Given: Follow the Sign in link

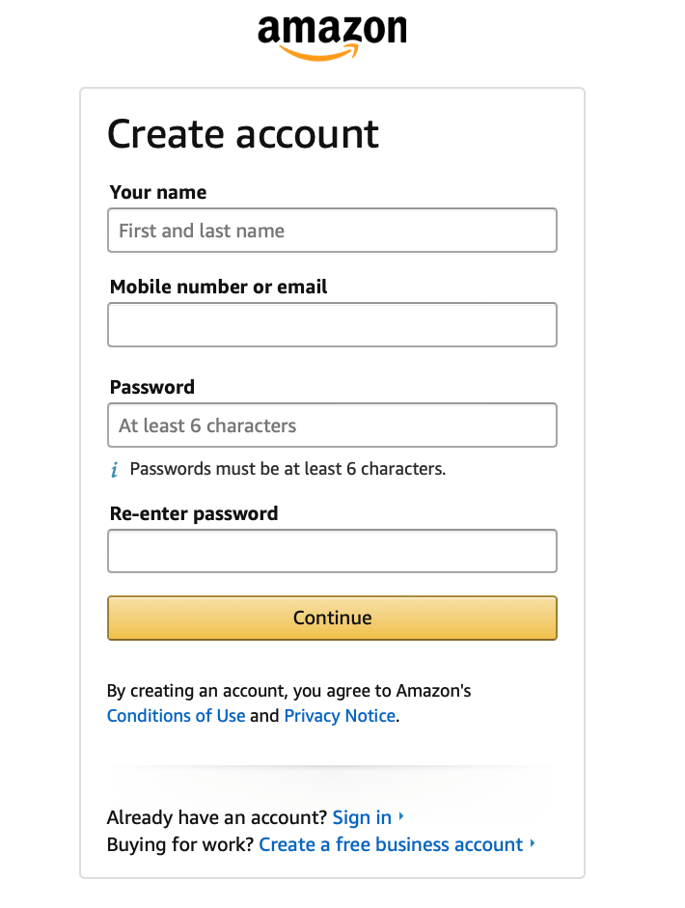Looking at the screenshot, I should point(362,817).
